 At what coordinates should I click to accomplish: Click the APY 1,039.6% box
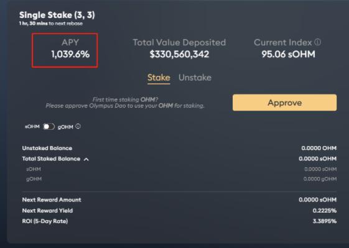[x=65, y=50]
